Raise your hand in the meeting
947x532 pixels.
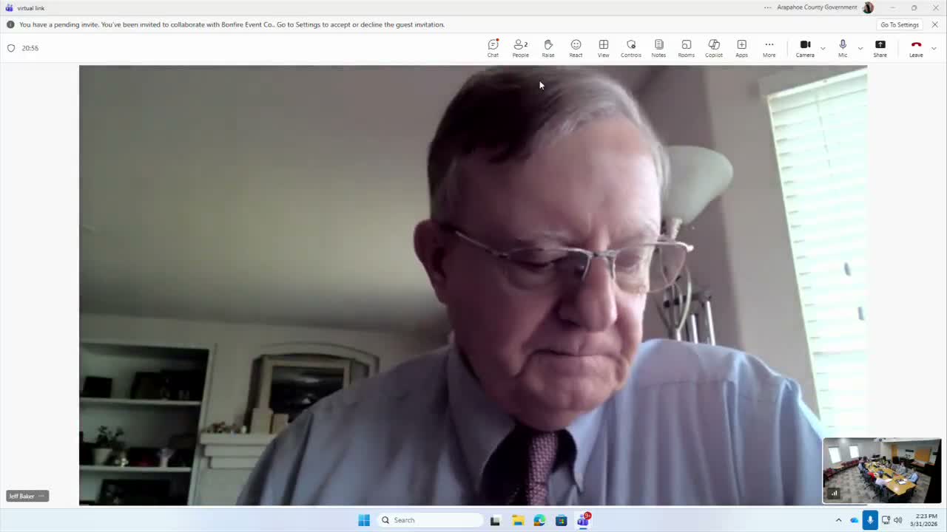[x=548, y=48]
